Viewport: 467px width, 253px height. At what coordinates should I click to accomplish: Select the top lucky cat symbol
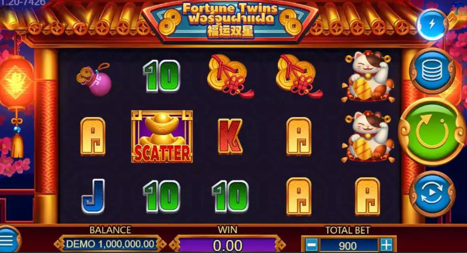click(368, 76)
